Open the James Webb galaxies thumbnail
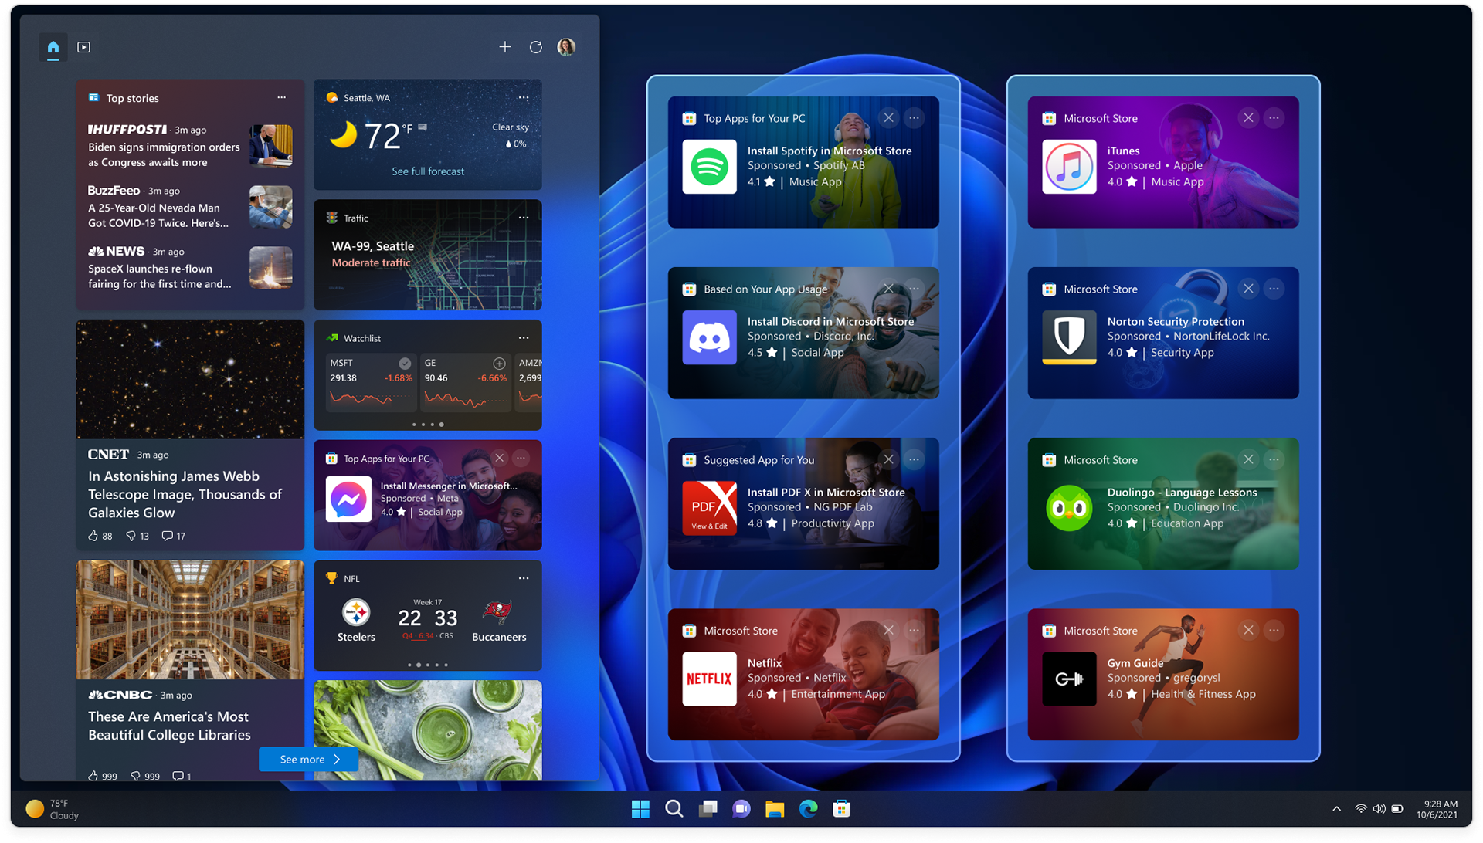Viewport: 1483px width, 843px height. click(x=190, y=380)
